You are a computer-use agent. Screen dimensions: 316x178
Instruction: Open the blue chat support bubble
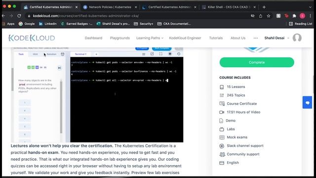pos(307,102)
